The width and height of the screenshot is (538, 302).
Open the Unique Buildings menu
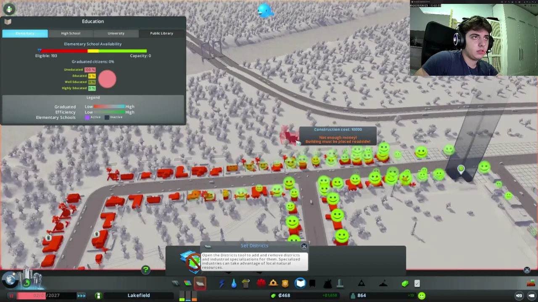pyautogui.click(x=340, y=284)
